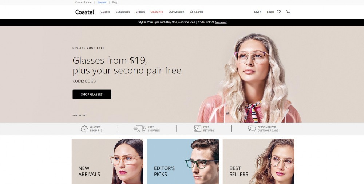The height and width of the screenshot is (184, 364).
Task: Open the Glasses menu
Action: [x=105, y=12]
